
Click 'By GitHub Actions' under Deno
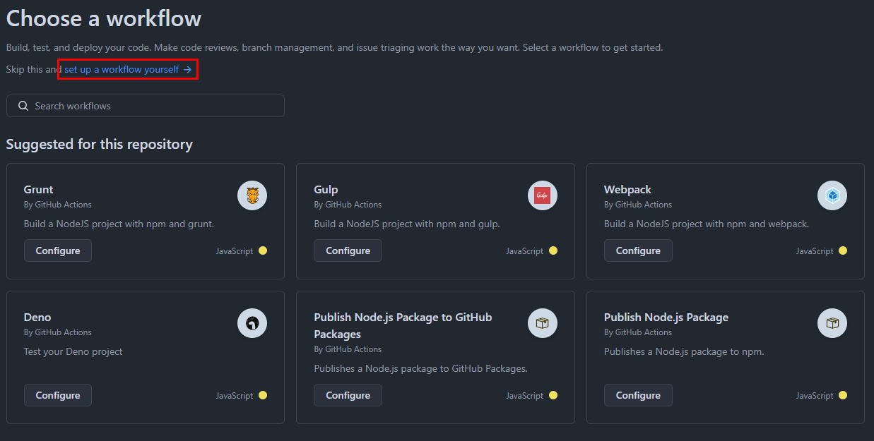pyautogui.click(x=58, y=332)
